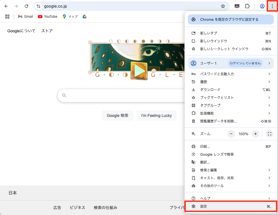Choose 閲覧履歴データを削除... menu item
This screenshot has width=278, height=215.
click(231, 121)
